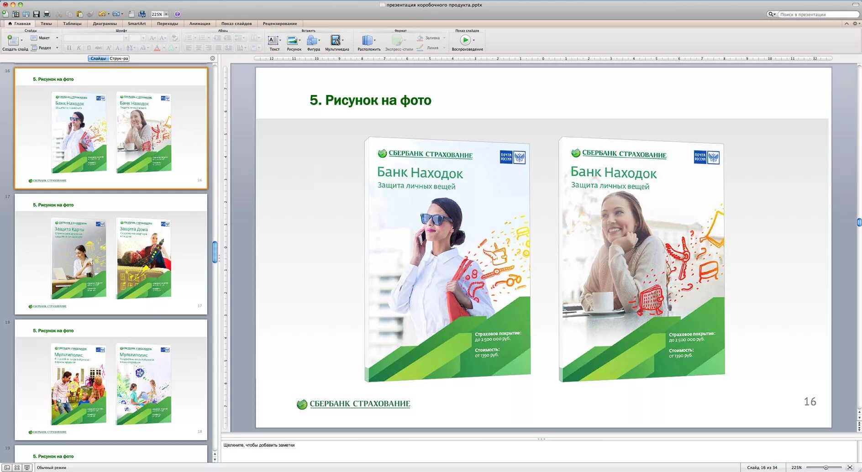Click the Макет layout button

[x=40, y=38]
